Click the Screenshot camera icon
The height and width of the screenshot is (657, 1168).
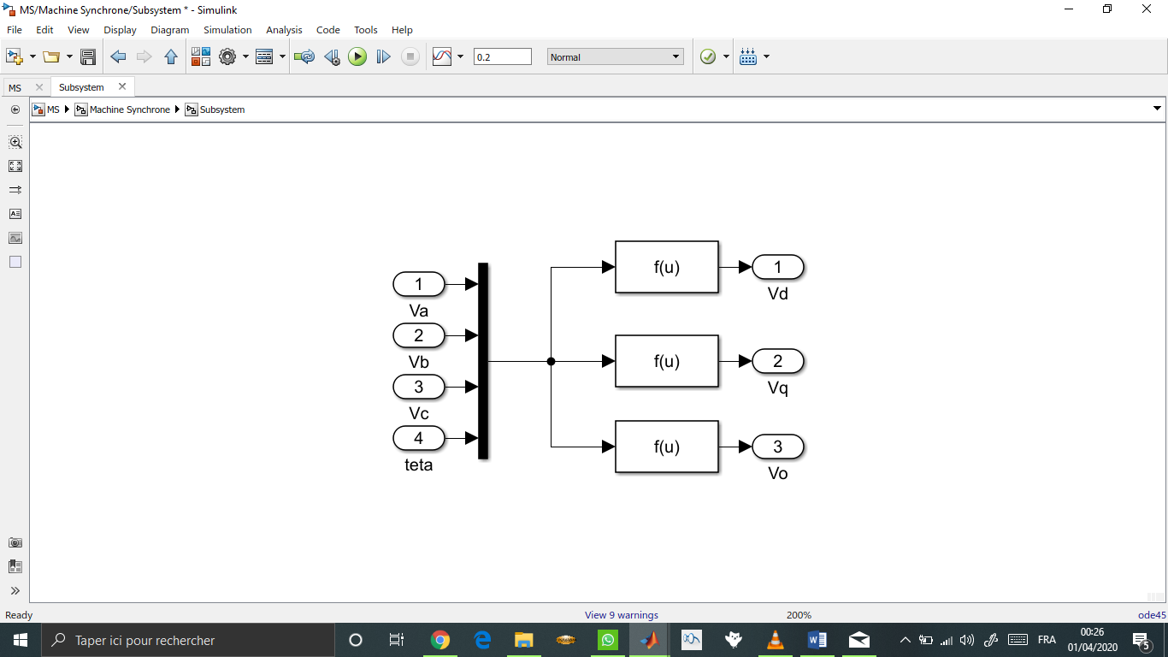click(15, 542)
